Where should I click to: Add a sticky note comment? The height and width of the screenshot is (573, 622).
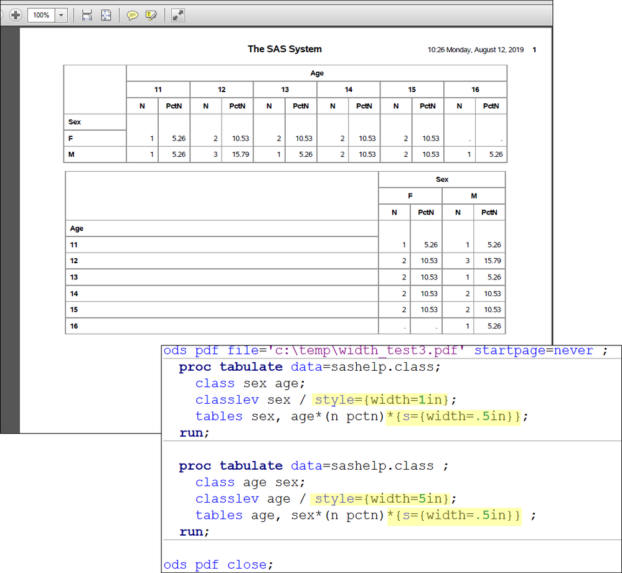point(132,15)
